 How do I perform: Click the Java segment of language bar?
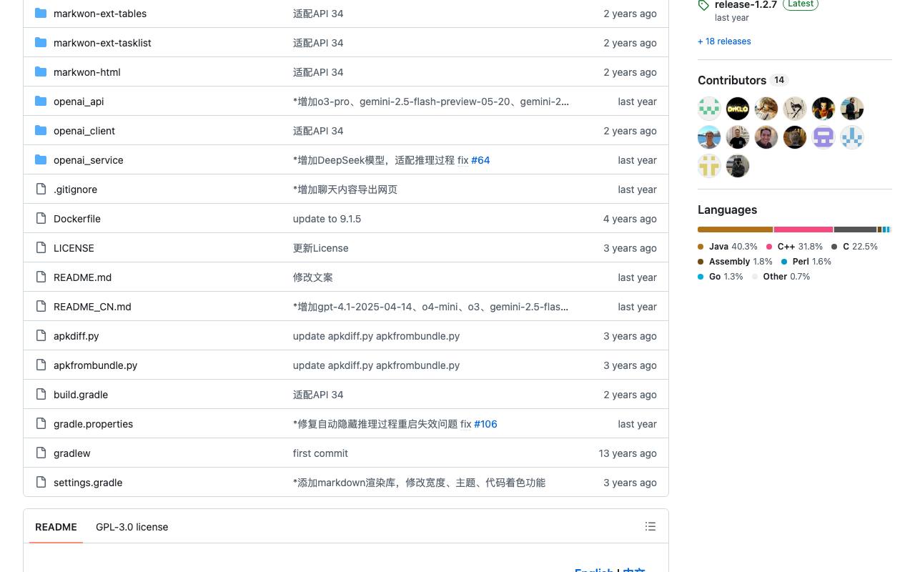(735, 230)
